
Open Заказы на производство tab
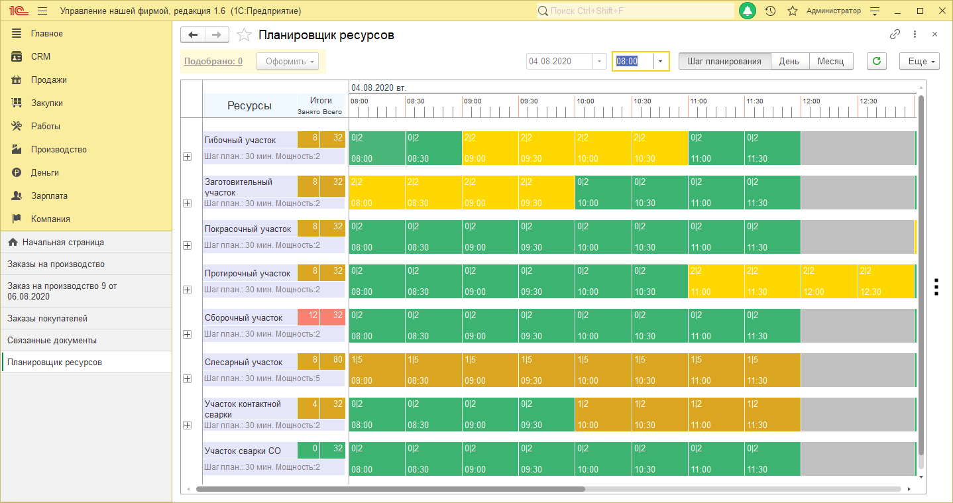(x=56, y=264)
